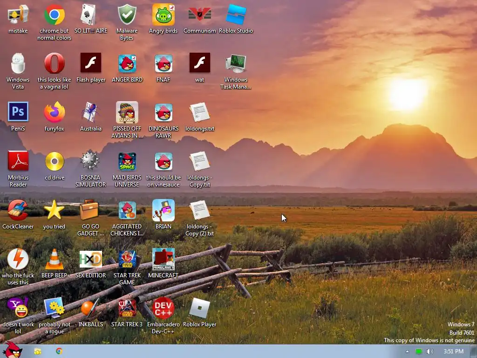Open 'MAD BIRDS UNIVERSE' Space icon
Image resolution: width=477 pixels, height=358 pixels.
pyautogui.click(x=127, y=162)
